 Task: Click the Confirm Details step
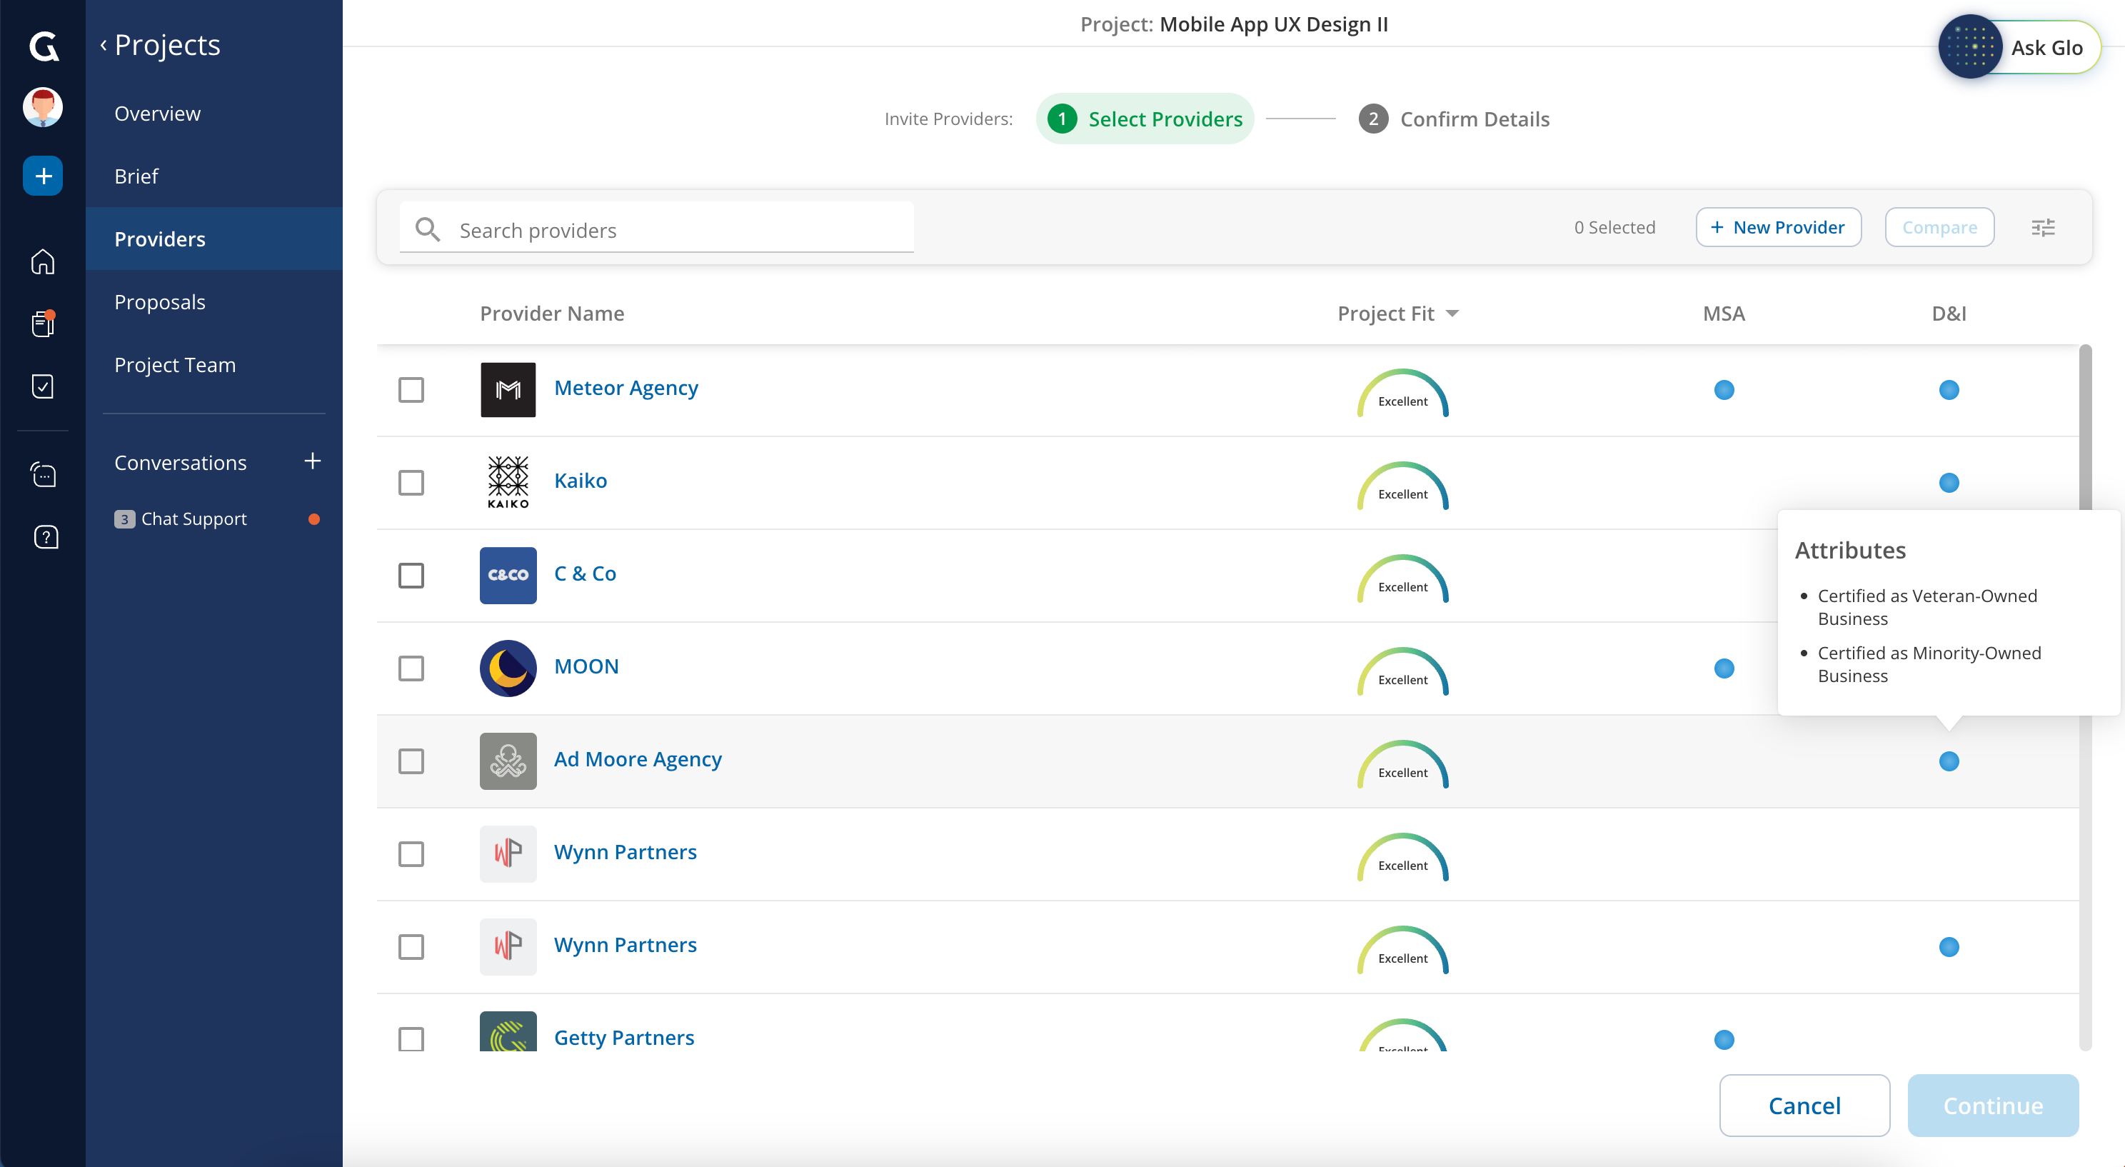pos(1455,120)
